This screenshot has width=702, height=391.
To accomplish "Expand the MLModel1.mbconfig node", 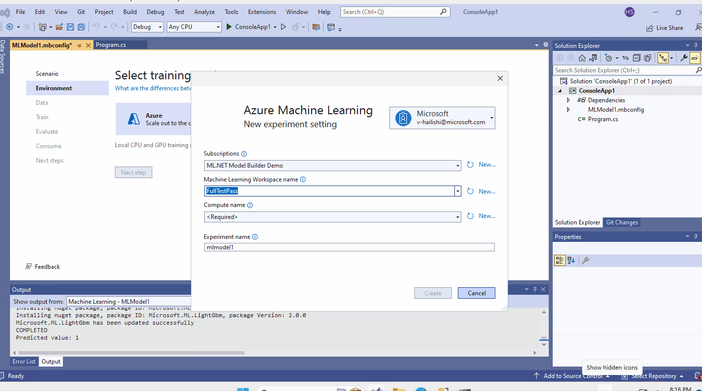I will pos(568,110).
